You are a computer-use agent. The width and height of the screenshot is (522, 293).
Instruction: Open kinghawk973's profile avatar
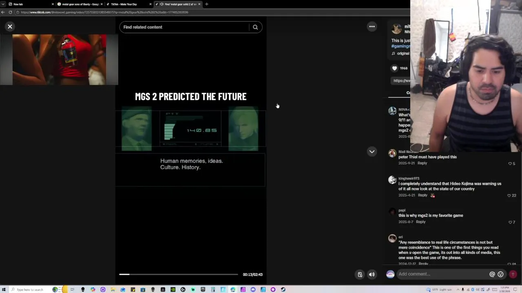pyautogui.click(x=392, y=179)
